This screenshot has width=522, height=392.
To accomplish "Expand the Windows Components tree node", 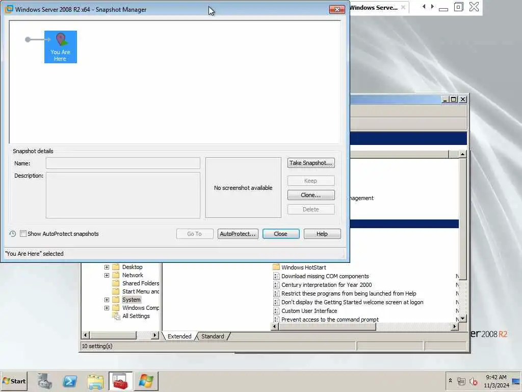I will [107, 308].
